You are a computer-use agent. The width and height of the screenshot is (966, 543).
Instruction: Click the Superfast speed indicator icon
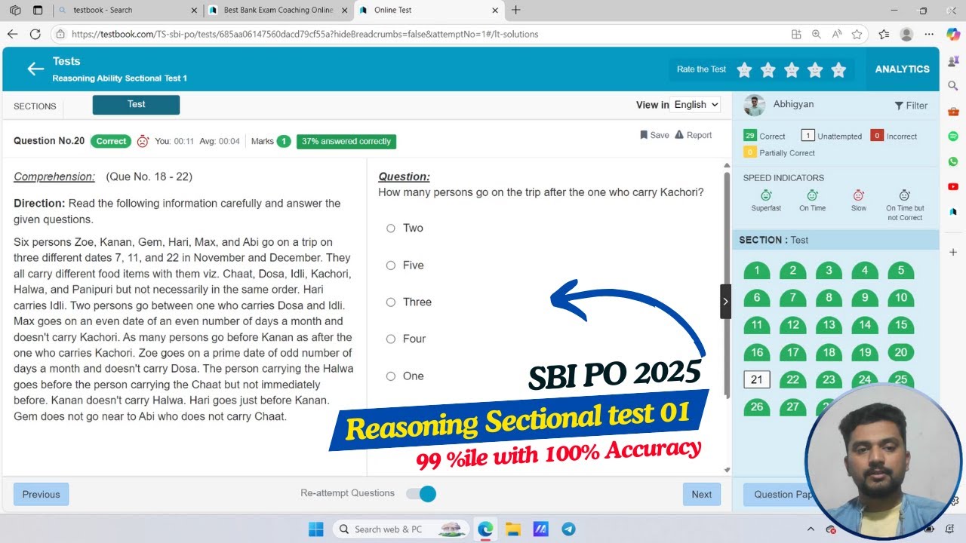pos(766,196)
